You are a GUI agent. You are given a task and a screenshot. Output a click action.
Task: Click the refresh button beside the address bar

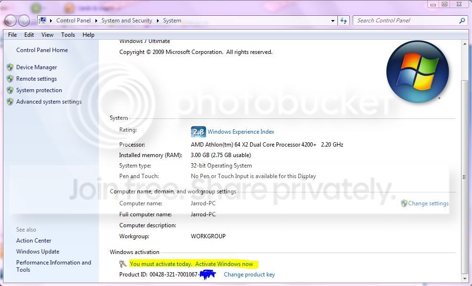click(344, 21)
